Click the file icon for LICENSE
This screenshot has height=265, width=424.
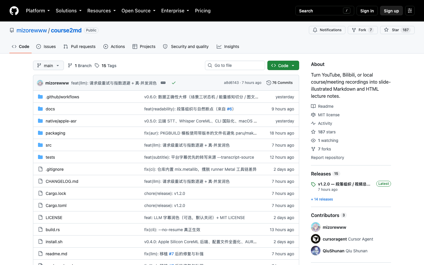click(x=40, y=217)
